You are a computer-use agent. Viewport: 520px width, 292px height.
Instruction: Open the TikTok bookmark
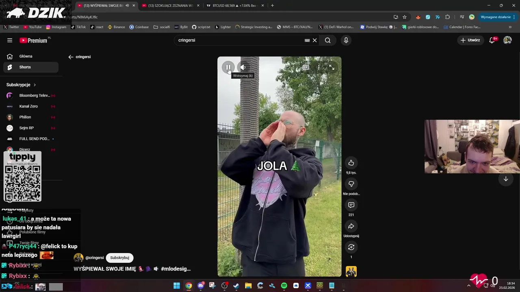(78, 27)
